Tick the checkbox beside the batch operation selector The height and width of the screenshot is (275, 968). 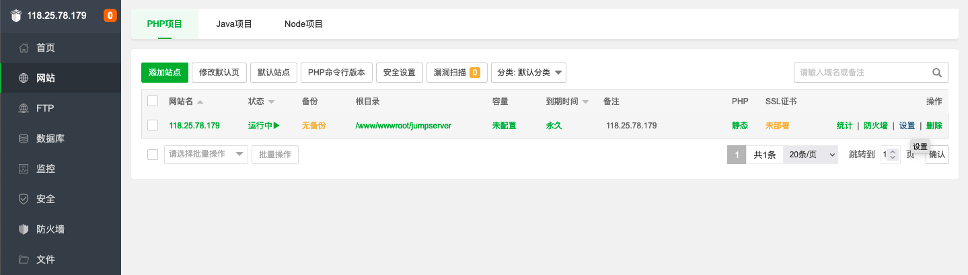[153, 155]
